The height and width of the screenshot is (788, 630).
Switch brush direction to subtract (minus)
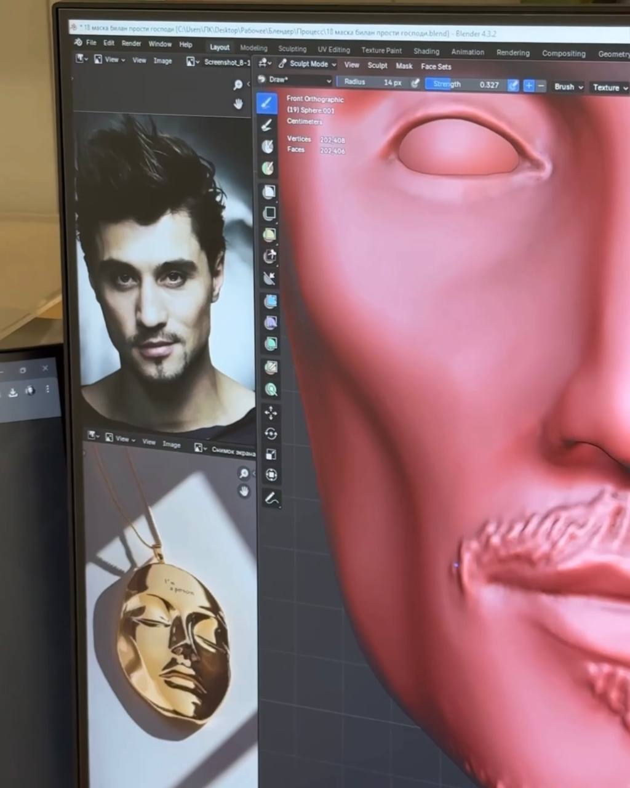pos(541,86)
